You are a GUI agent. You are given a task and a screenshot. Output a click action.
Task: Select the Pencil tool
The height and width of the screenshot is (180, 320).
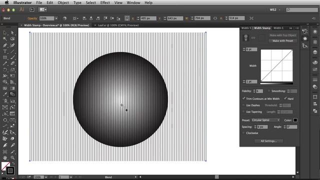[5, 63]
